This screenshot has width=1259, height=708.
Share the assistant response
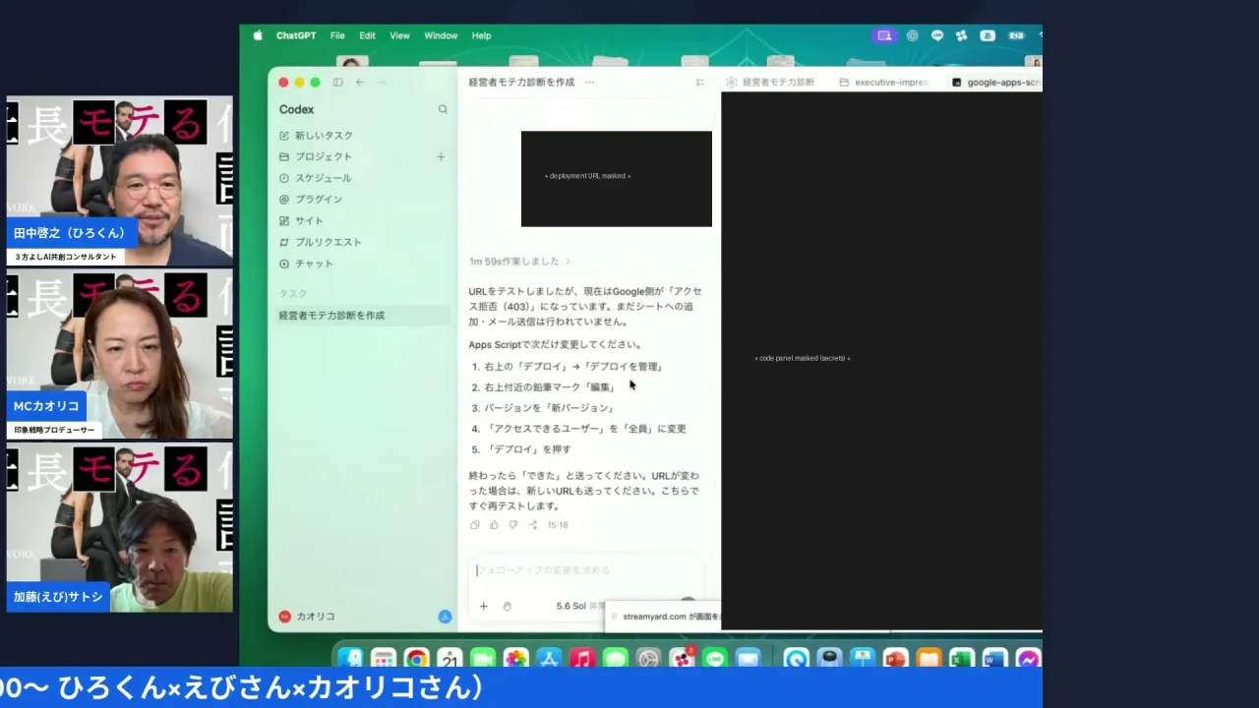click(x=532, y=525)
